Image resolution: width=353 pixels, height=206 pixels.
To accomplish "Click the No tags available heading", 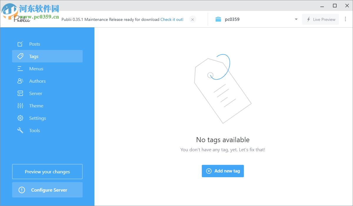I will tap(223, 140).
